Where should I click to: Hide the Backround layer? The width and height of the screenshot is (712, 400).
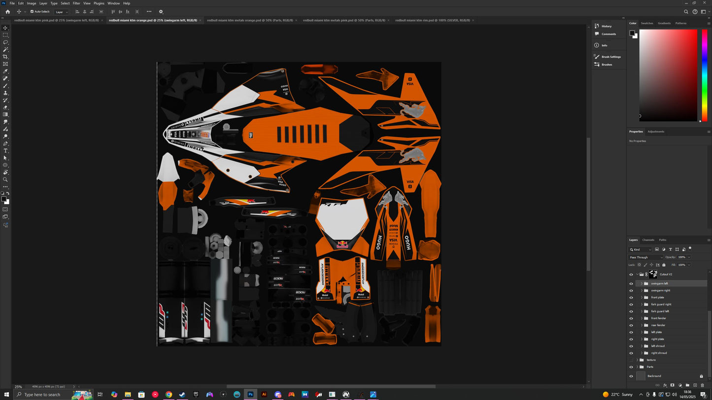[x=631, y=376]
